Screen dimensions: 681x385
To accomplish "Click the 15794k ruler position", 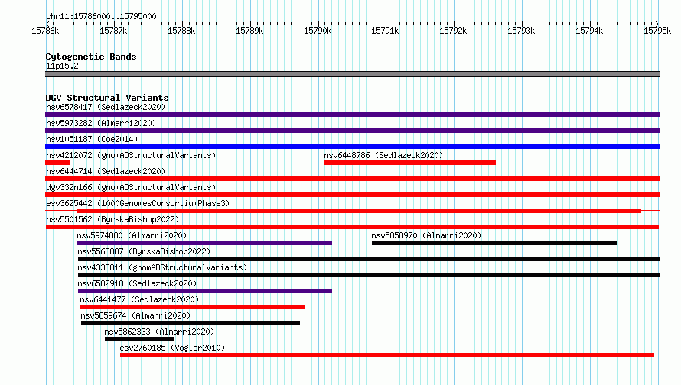I will point(589,31).
